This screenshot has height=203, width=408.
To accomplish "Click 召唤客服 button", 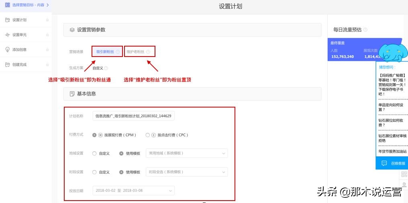I will [392, 163].
